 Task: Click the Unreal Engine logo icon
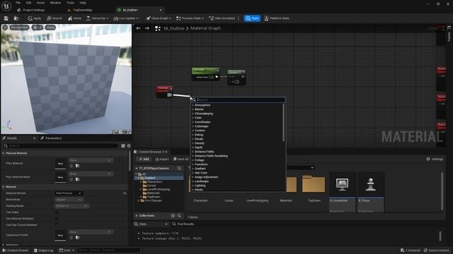(x=6, y=6)
